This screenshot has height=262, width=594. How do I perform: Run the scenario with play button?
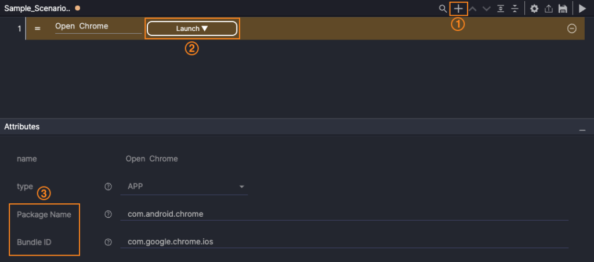tap(582, 9)
